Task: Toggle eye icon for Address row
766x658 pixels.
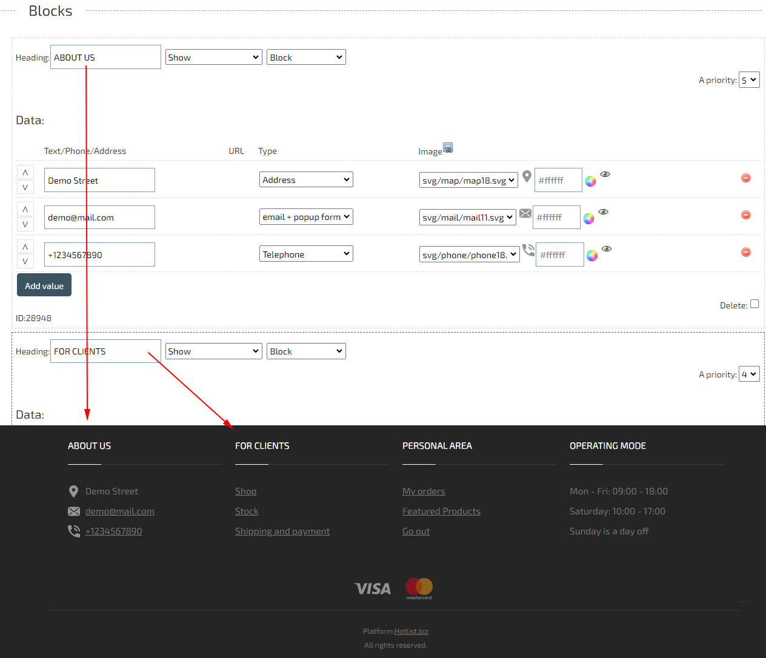Action: (605, 174)
